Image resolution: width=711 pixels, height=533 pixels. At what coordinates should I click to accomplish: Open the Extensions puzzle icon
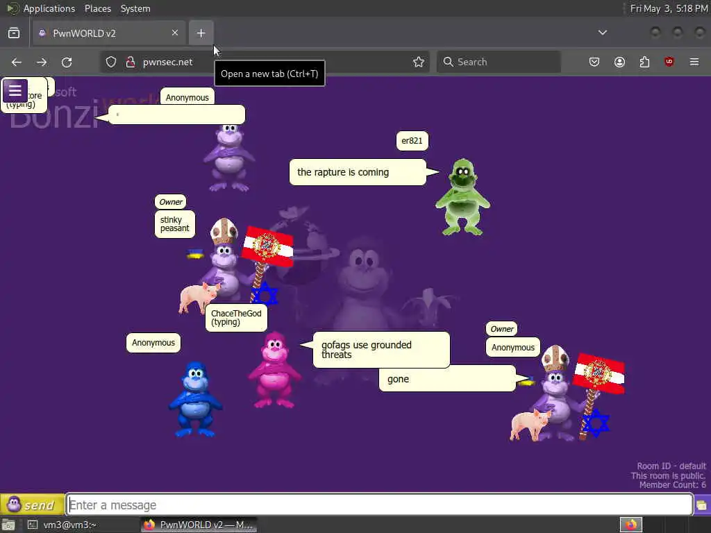644,62
